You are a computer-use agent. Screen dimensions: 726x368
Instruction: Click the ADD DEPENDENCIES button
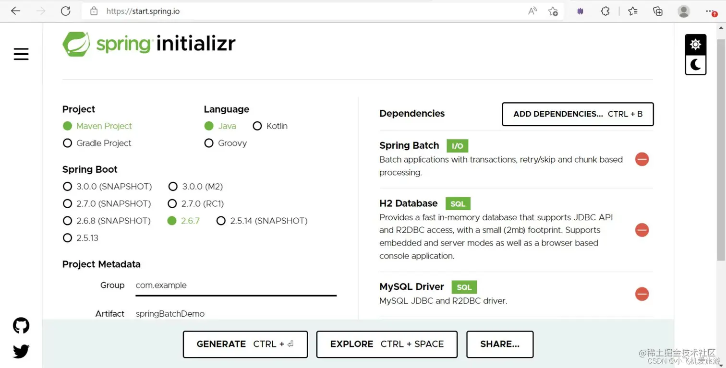[578, 114]
